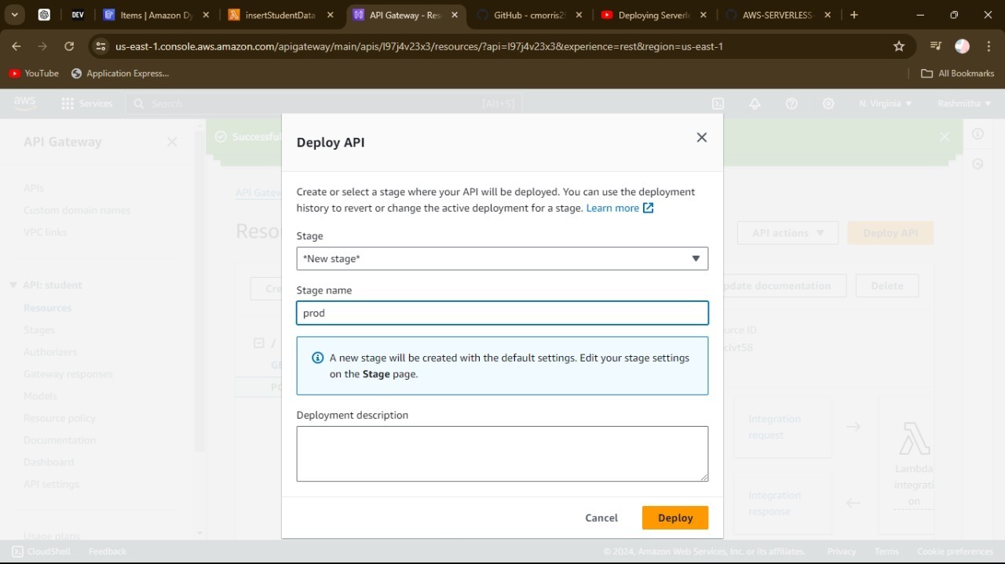Image resolution: width=1005 pixels, height=564 pixels.
Task: Reload the page
Action: (69, 46)
